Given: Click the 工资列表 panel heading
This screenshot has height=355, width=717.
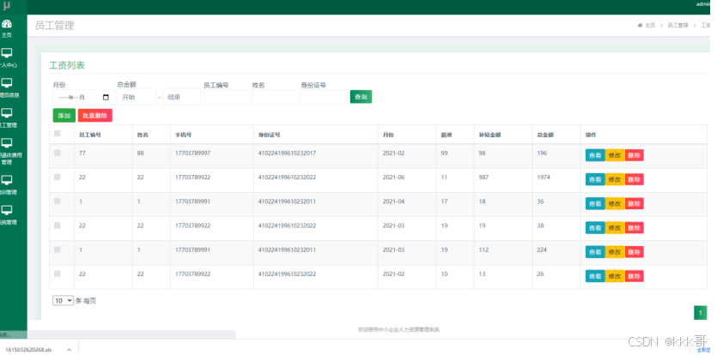Looking at the screenshot, I should point(67,65).
